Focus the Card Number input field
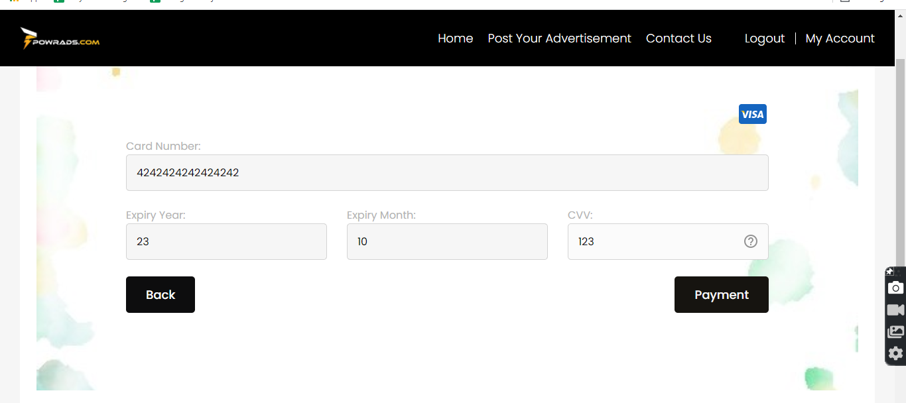 click(447, 173)
